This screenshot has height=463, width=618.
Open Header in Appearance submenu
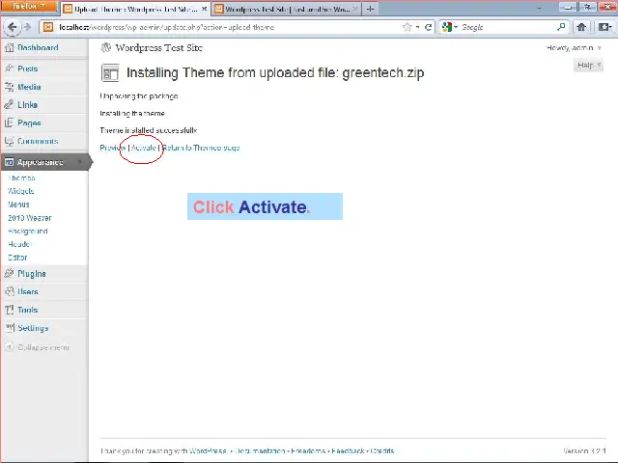click(x=19, y=244)
